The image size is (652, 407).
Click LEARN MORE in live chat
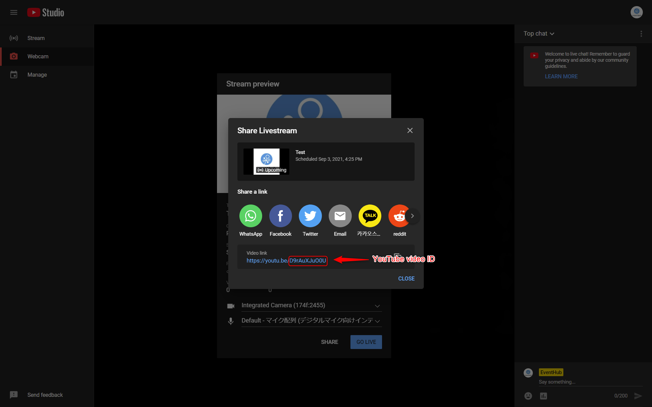[x=561, y=77]
